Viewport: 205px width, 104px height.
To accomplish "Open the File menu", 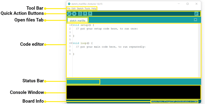I will click(x=69, y=9).
